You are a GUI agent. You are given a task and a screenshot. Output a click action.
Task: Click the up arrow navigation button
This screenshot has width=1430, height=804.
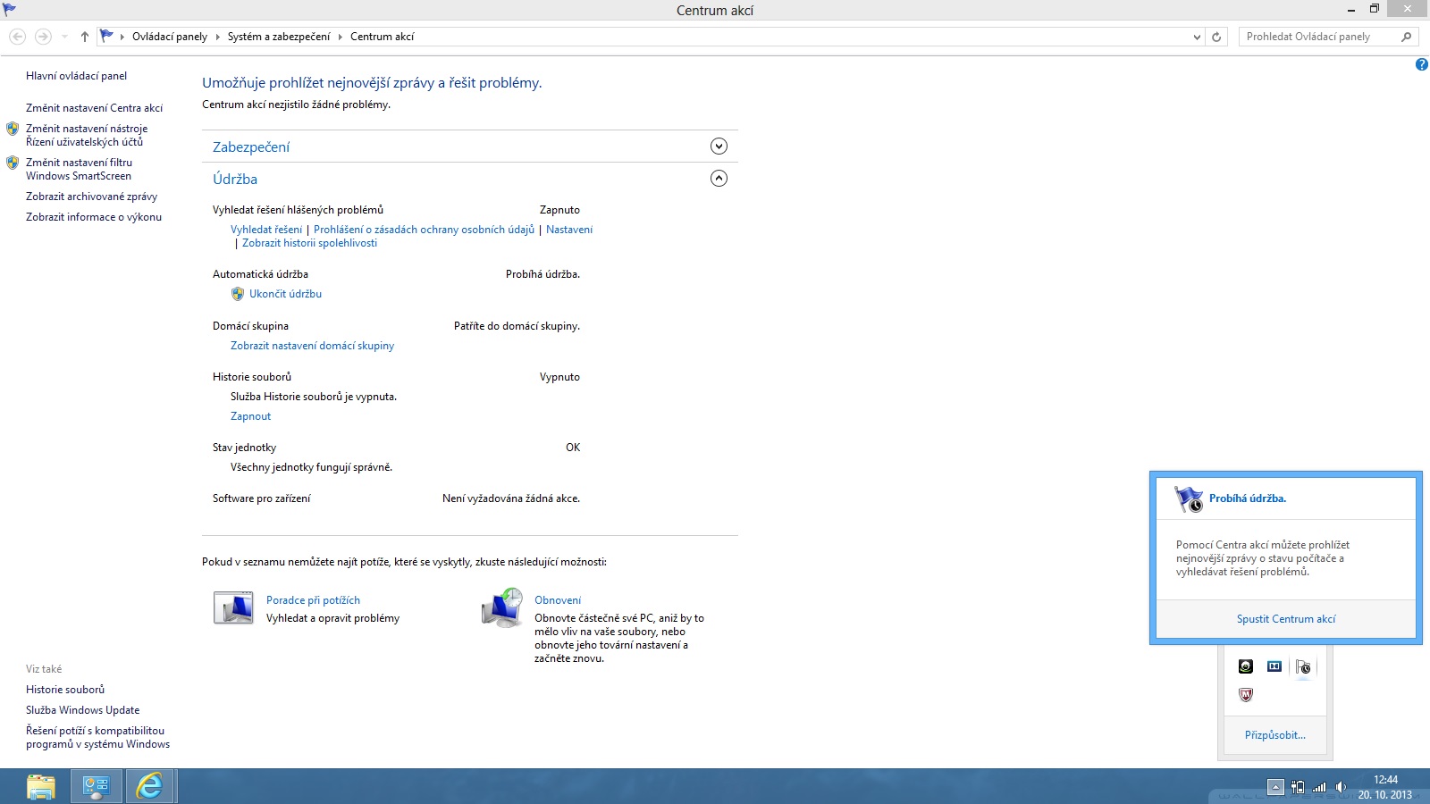coord(85,37)
